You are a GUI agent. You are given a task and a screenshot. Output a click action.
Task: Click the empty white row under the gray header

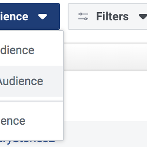point(105,95)
